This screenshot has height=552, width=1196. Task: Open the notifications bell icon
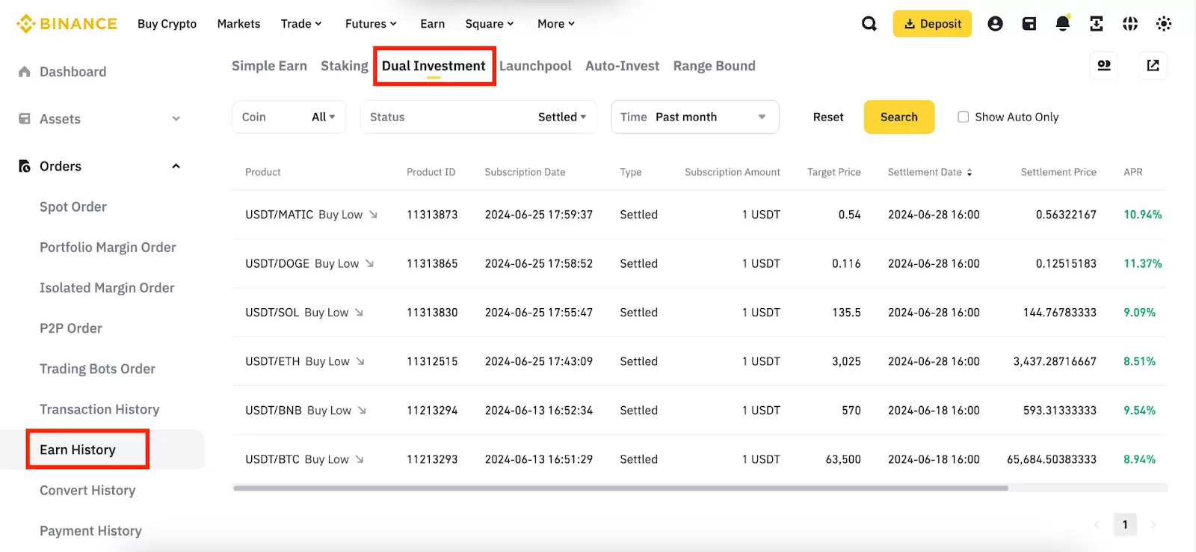click(x=1062, y=24)
